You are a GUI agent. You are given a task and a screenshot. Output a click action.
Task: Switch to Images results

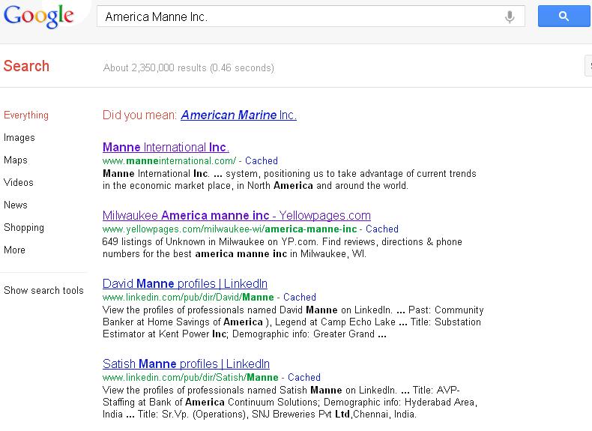(x=19, y=137)
